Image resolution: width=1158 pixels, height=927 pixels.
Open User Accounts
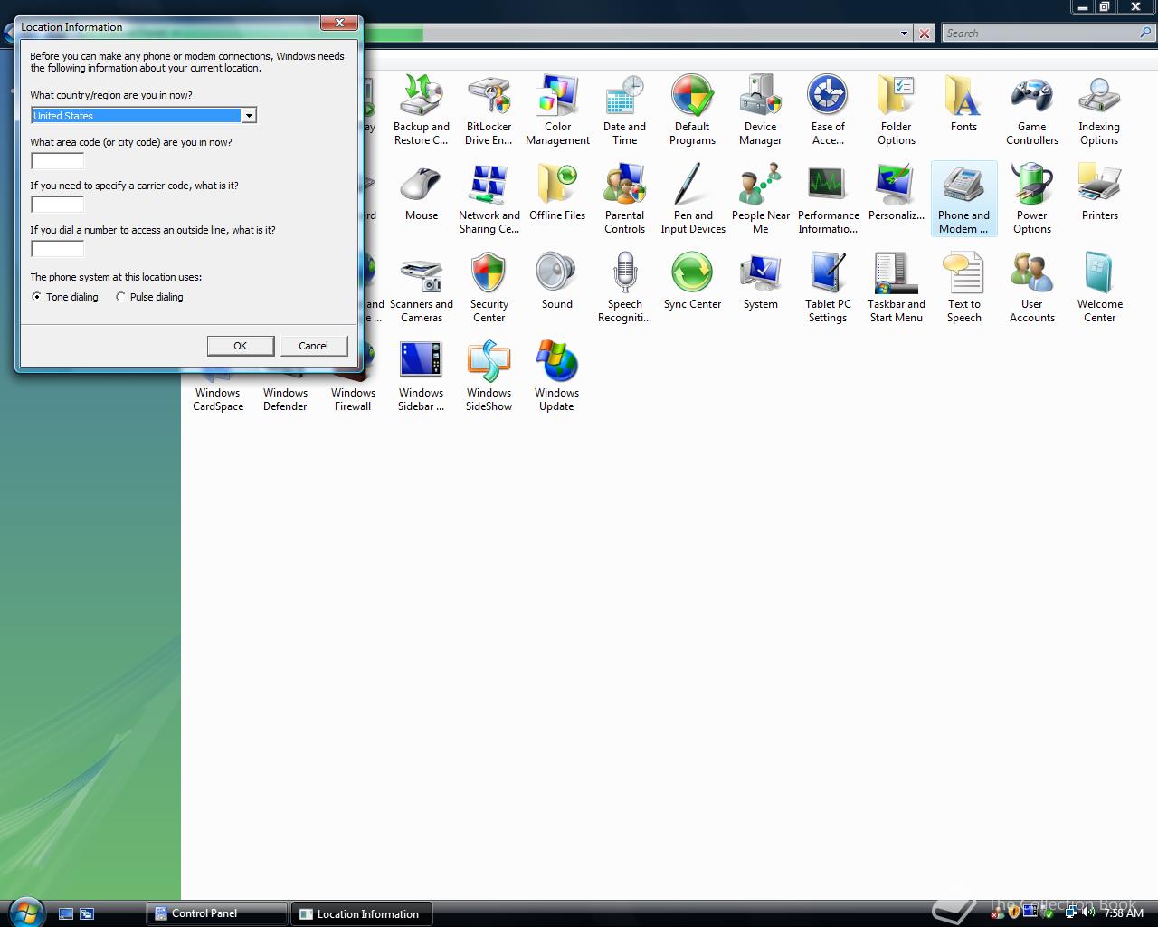[x=1031, y=288]
